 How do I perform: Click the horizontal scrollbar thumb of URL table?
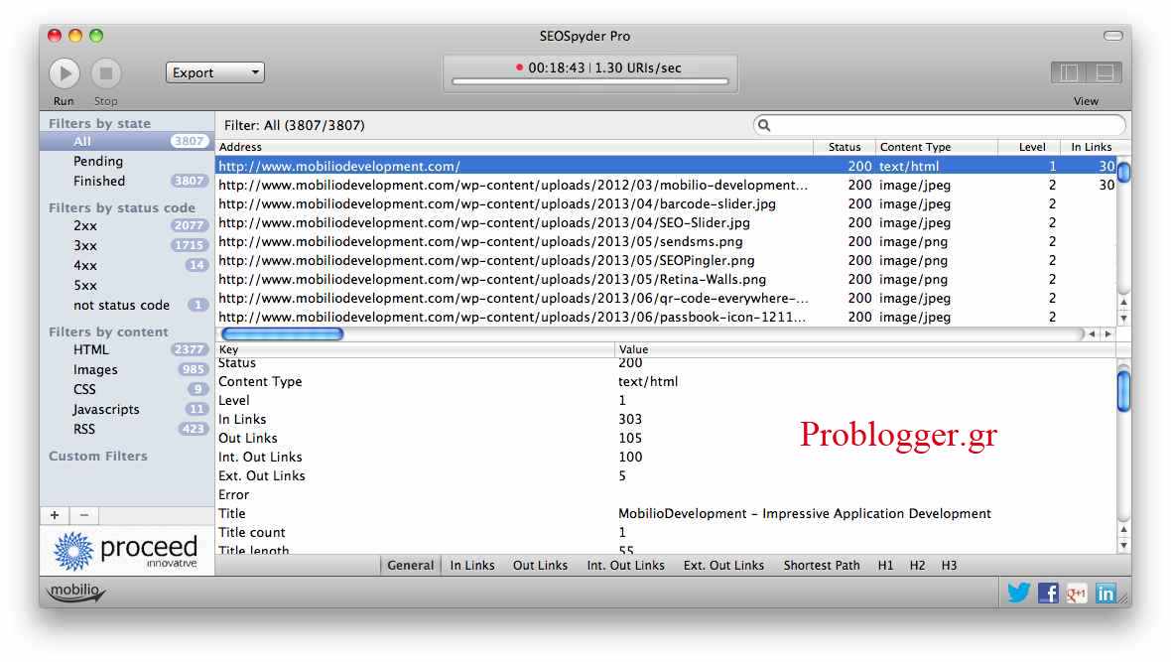pyautogui.click(x=282, y=334)
